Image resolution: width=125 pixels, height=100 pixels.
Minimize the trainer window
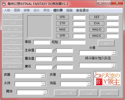tap(100, 3)
